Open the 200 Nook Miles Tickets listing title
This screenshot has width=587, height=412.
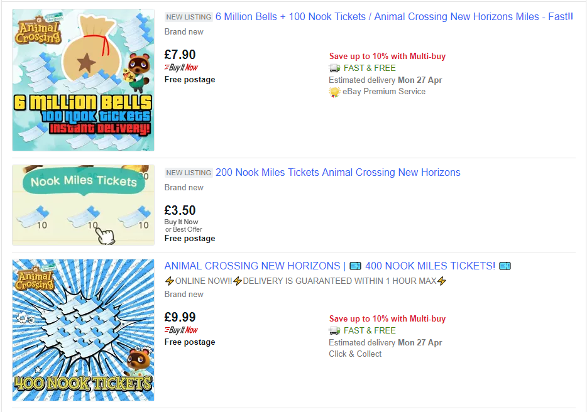tap(337, 173)
